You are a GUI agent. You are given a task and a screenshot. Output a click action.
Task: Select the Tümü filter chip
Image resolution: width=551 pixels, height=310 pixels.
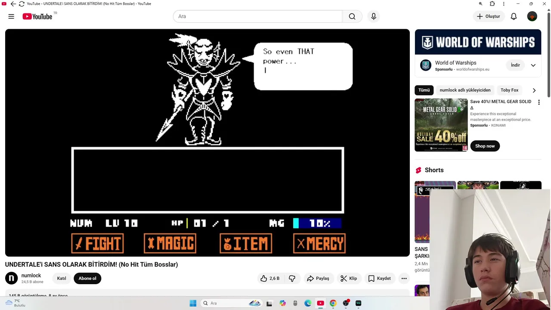(x=424, y=90)
